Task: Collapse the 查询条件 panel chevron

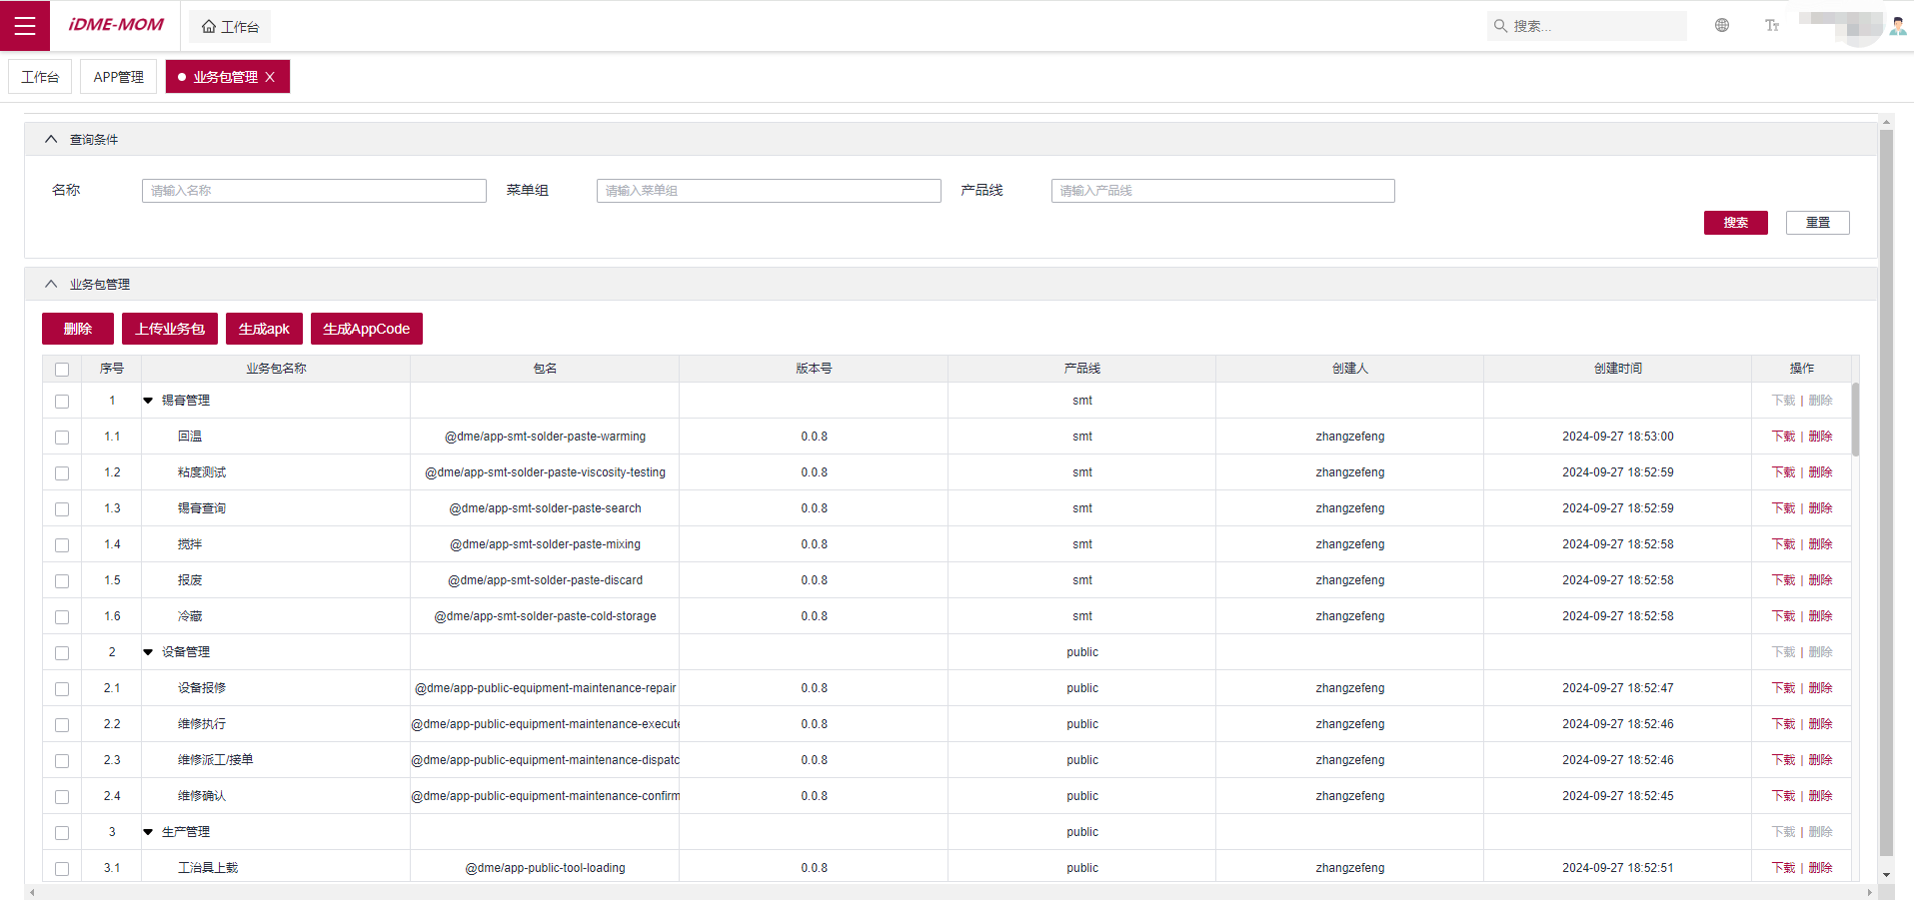Action: (x=51, y=140)
